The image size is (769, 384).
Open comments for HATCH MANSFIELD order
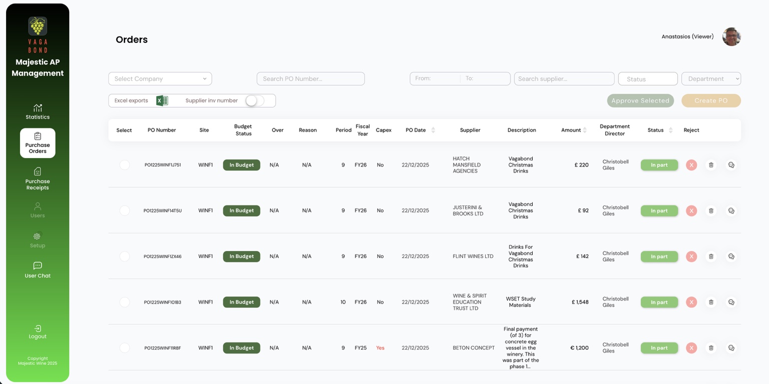pyautogui.click(x=731, y=165)
